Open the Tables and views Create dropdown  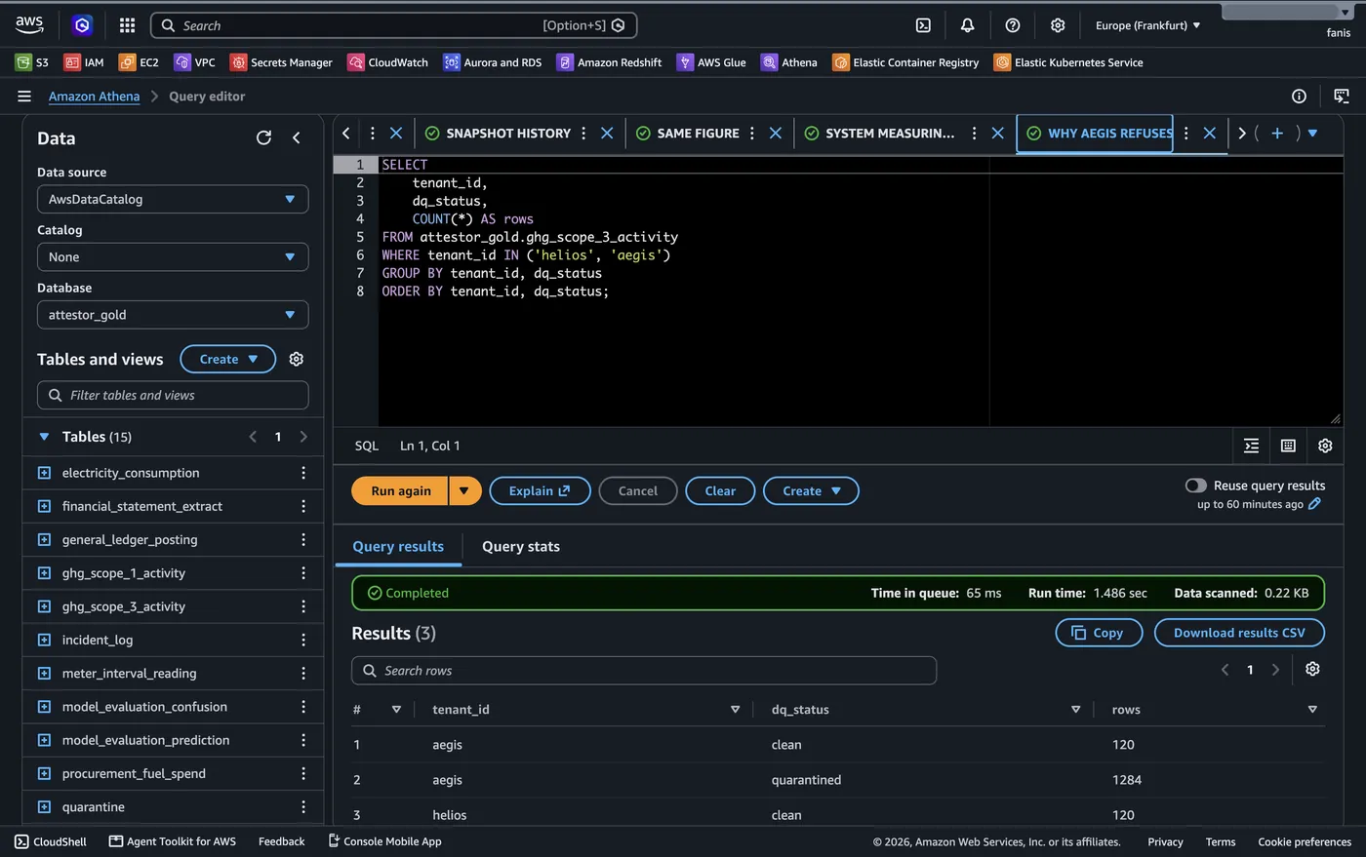228,359
